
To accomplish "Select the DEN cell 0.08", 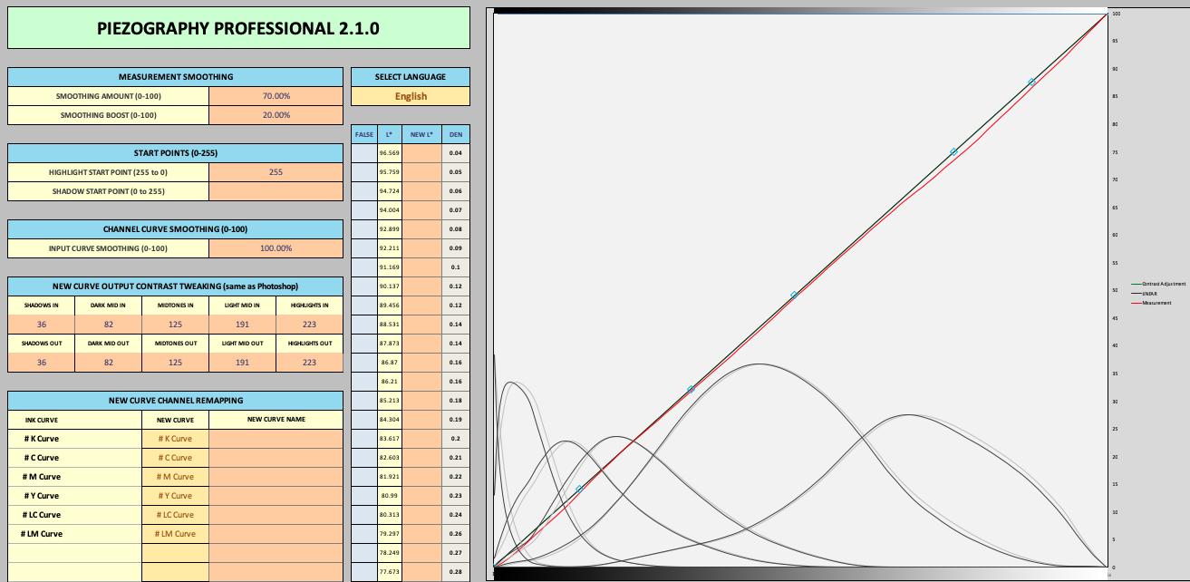I will click(456, 229).
